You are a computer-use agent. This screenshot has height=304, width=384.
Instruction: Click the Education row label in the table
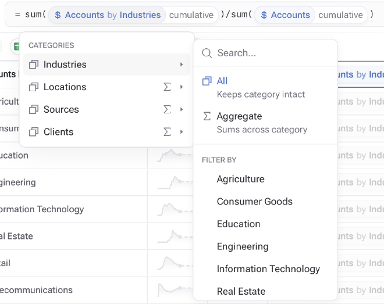tap(14, 156)
